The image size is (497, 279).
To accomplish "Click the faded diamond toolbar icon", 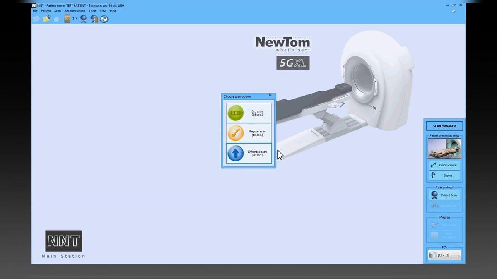I will [57, 19].
